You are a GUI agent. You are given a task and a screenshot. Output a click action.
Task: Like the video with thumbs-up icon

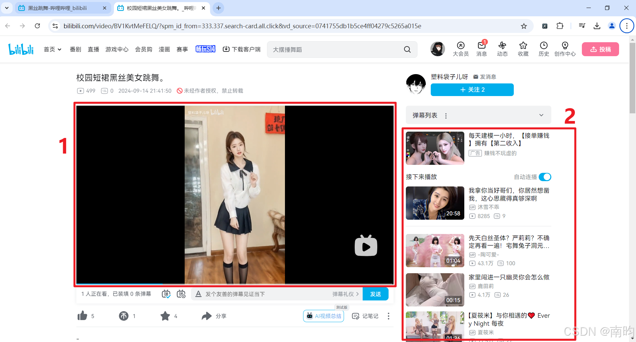[82, 316]
